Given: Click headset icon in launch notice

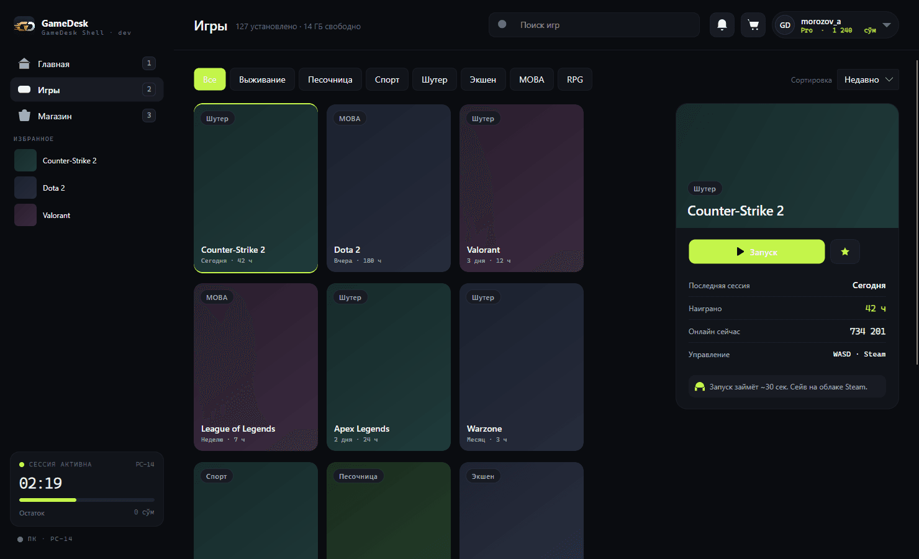Looking at the screenshot, I should [700, 386].
